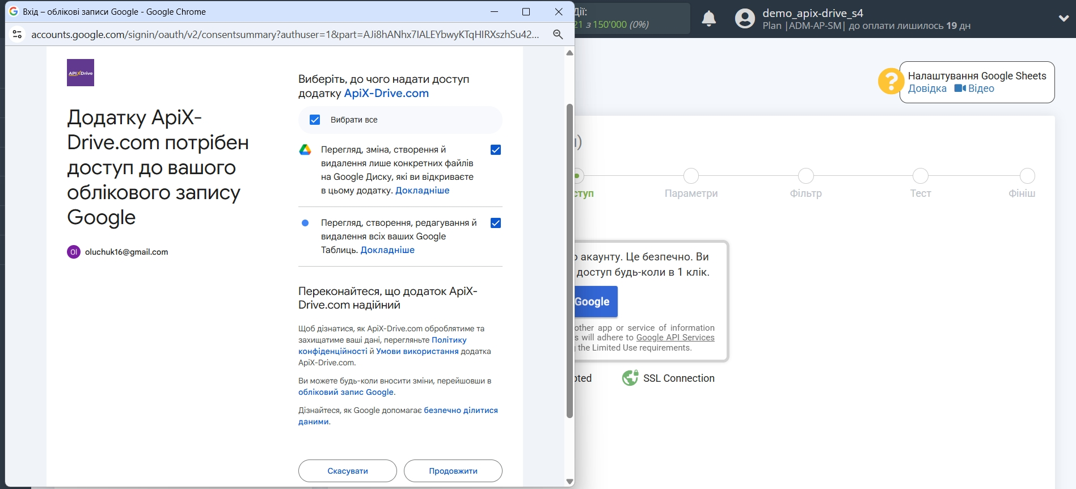Minimize the Google sign-in popup window
1076x489 pixels.
coord(494,11)
